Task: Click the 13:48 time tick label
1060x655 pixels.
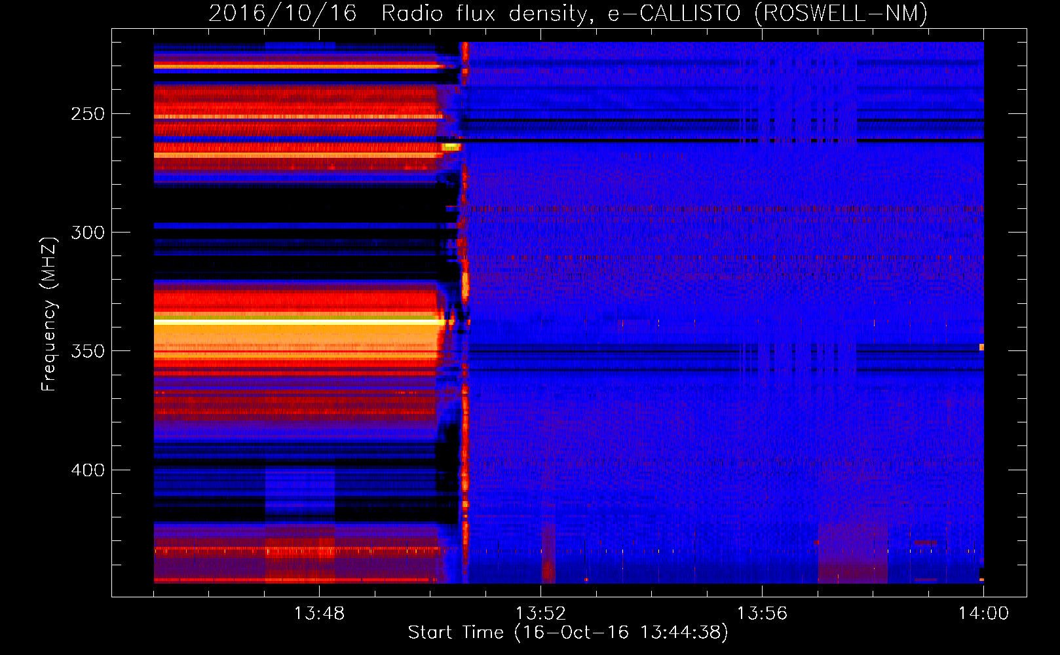Action: tap(319, 614)
